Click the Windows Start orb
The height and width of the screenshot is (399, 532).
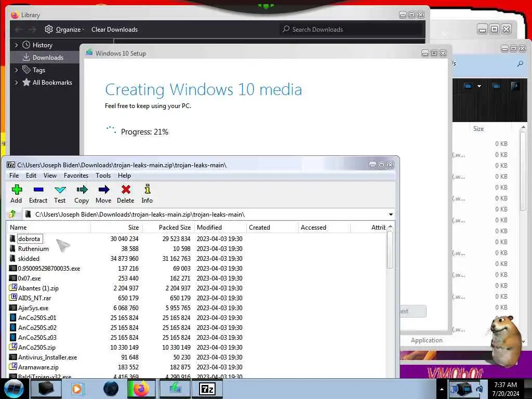pos(14,389)
